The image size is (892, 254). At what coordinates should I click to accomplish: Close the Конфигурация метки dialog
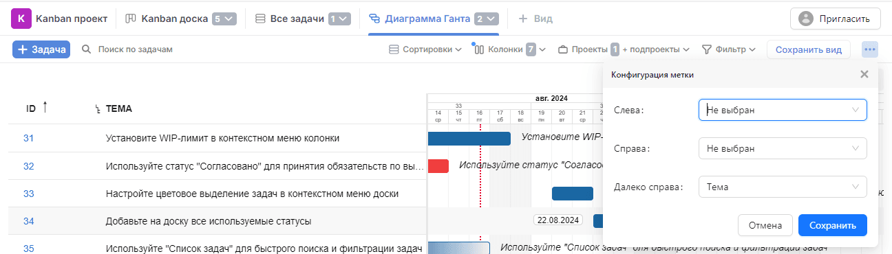point(864,74)
